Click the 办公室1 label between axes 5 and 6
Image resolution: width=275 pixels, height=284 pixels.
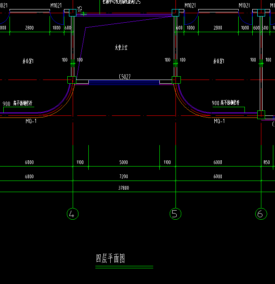218,61
